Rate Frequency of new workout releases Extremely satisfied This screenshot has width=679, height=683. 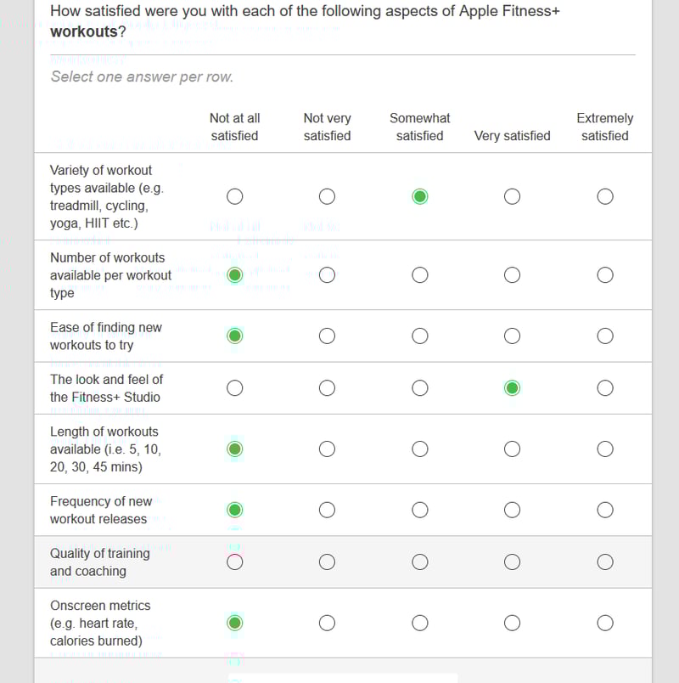[x=605, y=510]
